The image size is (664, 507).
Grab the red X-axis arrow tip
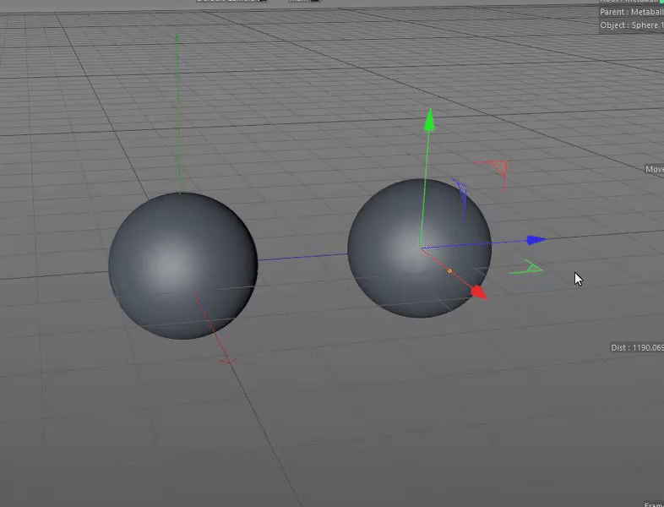(x=479, y=292)
